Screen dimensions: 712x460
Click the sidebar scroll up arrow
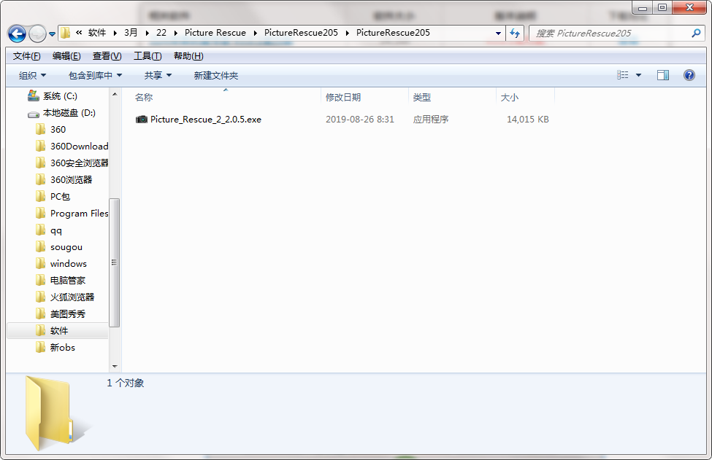(x=115, y=94)
